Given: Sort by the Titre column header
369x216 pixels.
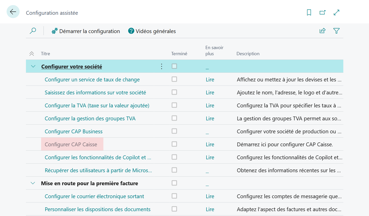Looking at the screenshot, I should point(46,54).
